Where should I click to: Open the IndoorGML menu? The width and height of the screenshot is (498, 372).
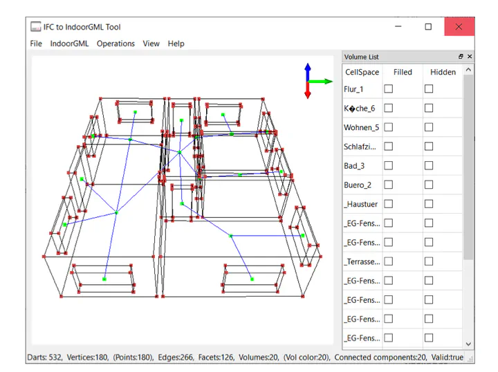(69, 44)
